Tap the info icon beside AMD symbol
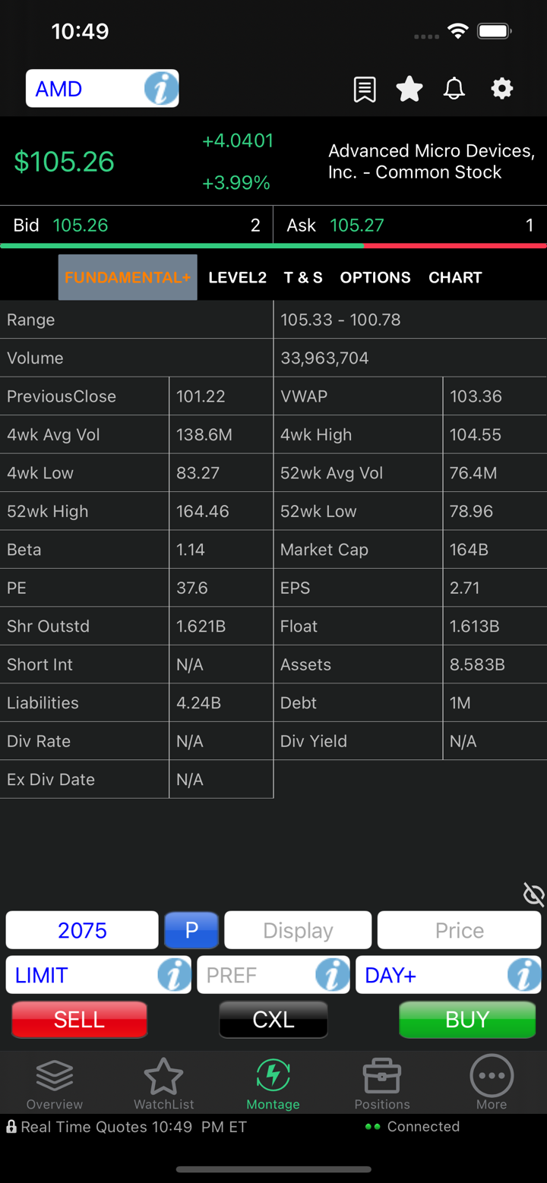 [160, 90]
